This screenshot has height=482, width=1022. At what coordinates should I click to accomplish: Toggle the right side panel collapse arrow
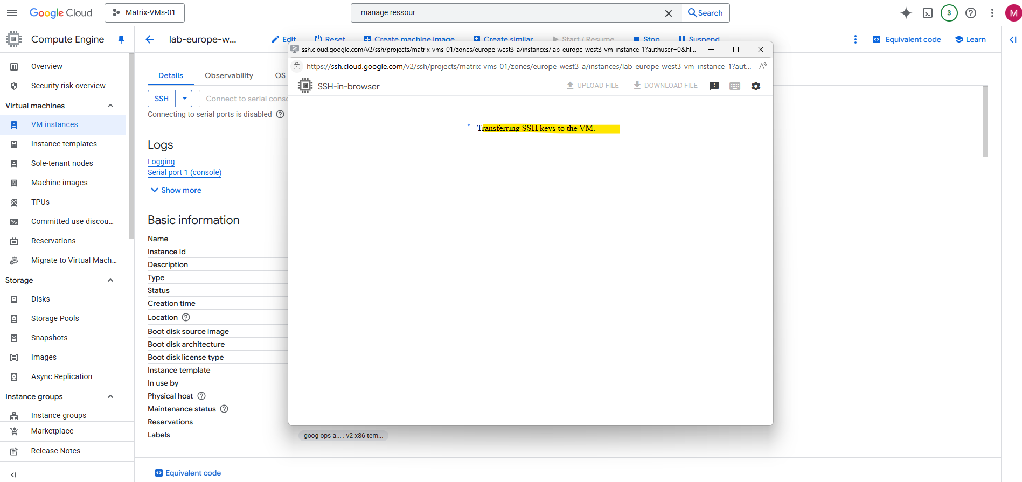click(1013, 39)
